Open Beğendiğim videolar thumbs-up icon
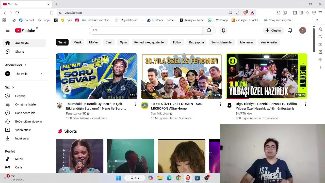The image size is (325, 183). point(8,121)
